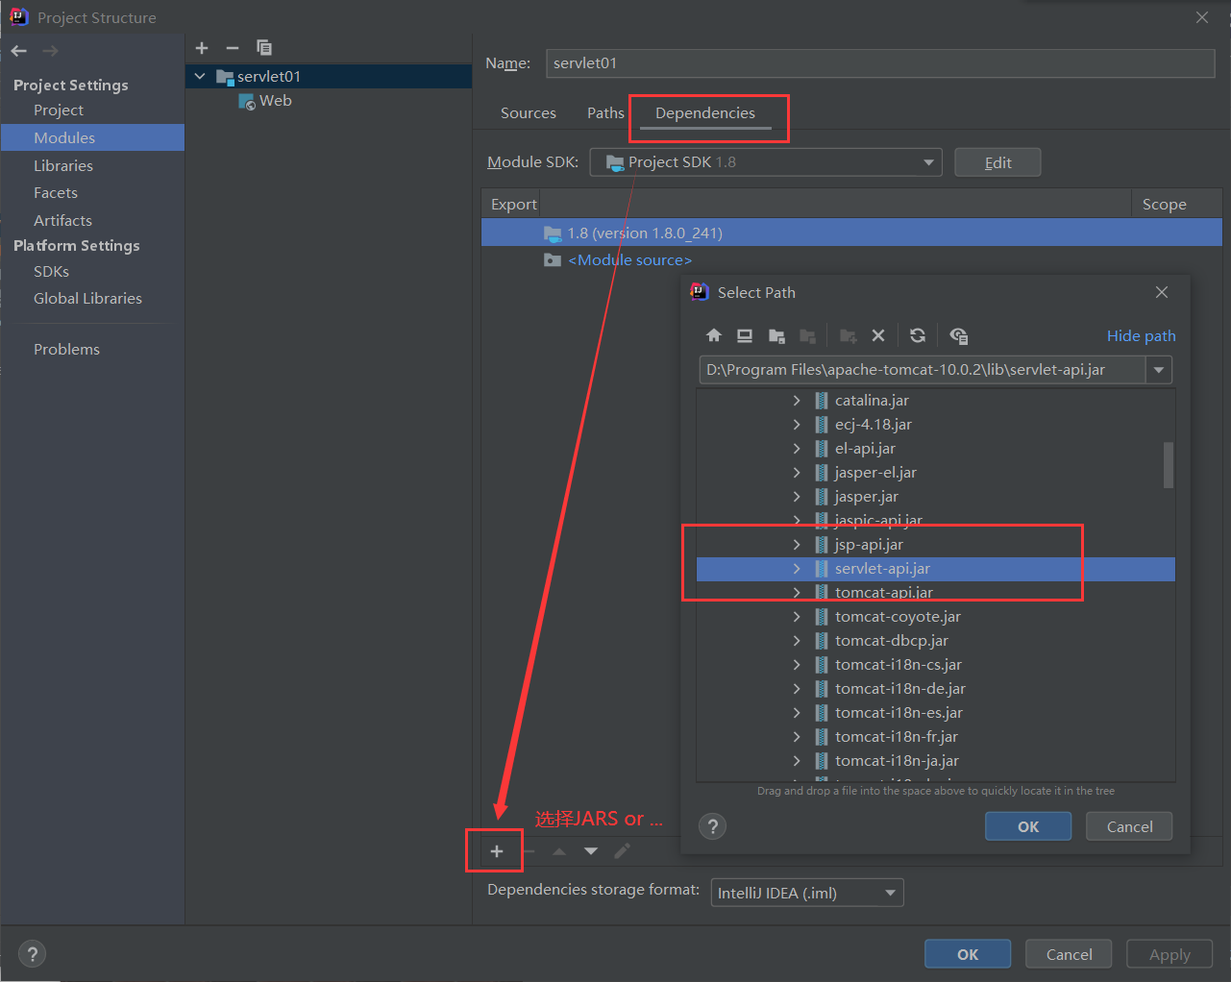Open Global Libraries settings
Image resolution: width=1231 pixels, height=982 pixels.
[87, 299]
